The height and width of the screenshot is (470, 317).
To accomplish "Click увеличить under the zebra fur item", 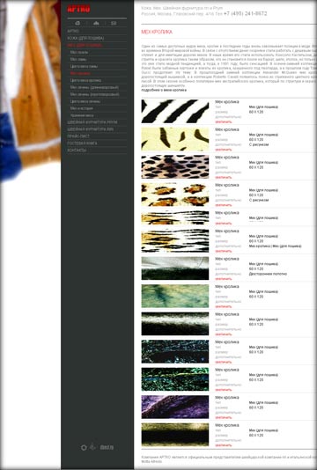I will click(x=224, y=122).
